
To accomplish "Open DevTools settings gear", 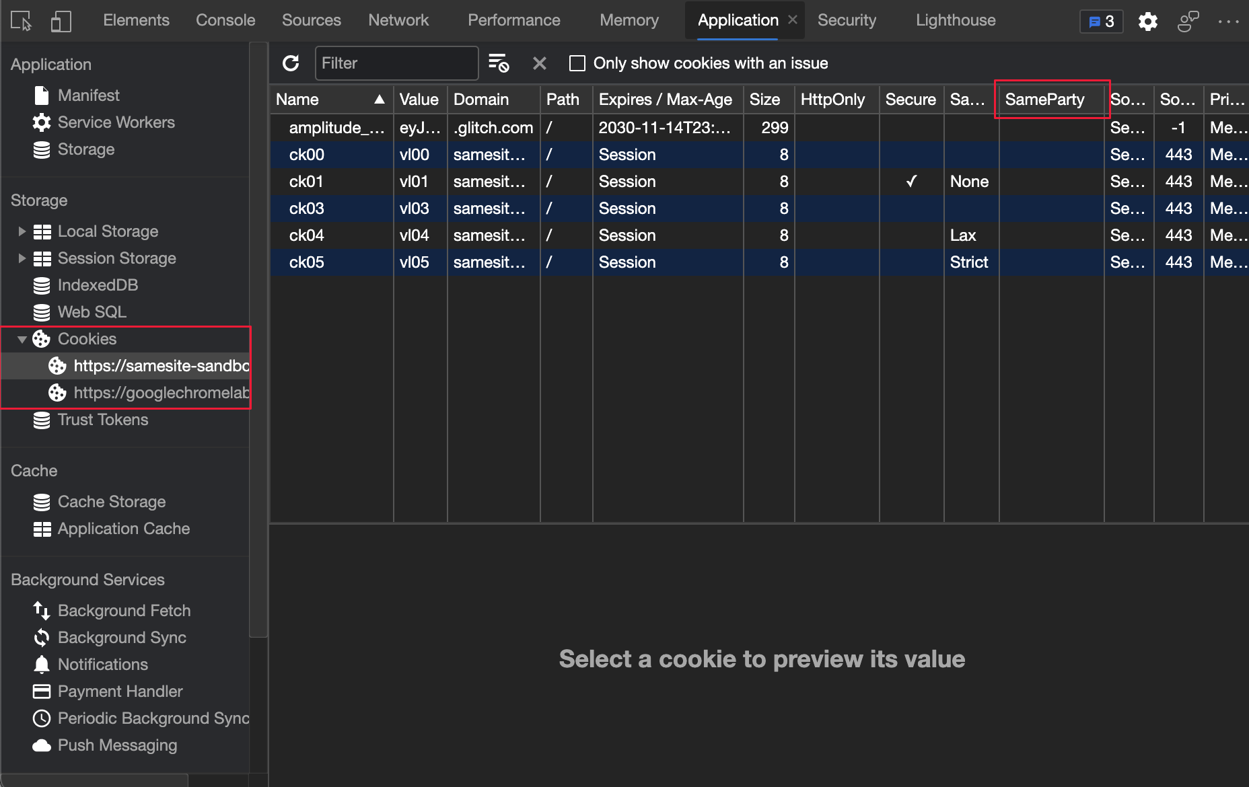I will coord(1148,21).
